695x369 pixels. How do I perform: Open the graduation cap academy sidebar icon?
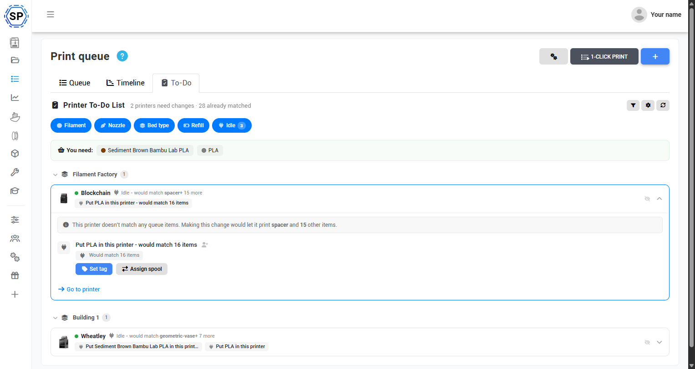[15, 191]
